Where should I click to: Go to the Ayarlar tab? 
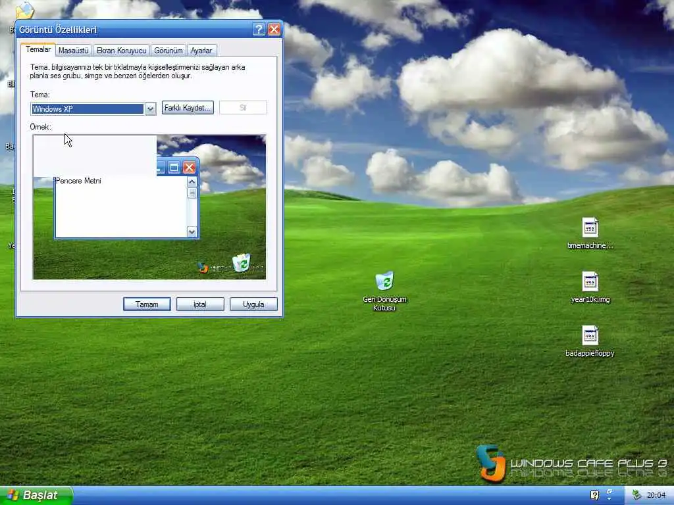coord(201,51)
